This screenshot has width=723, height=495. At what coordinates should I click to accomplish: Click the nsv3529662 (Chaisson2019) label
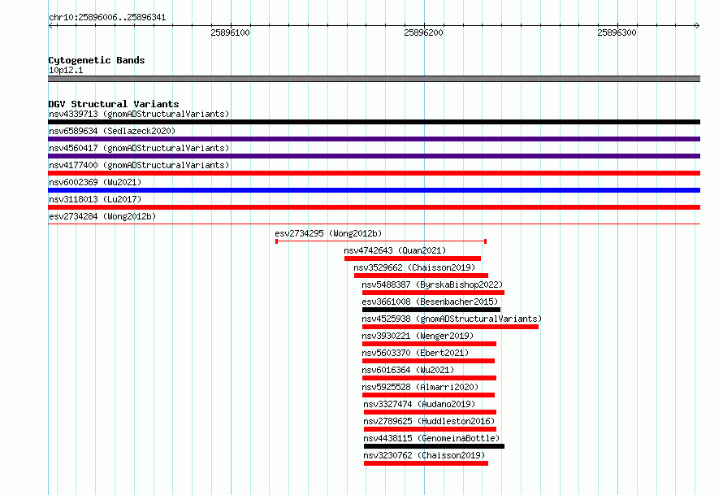(x=414, y=267)
